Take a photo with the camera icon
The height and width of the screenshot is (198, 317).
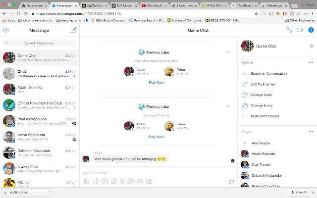[x=149, y=181]
